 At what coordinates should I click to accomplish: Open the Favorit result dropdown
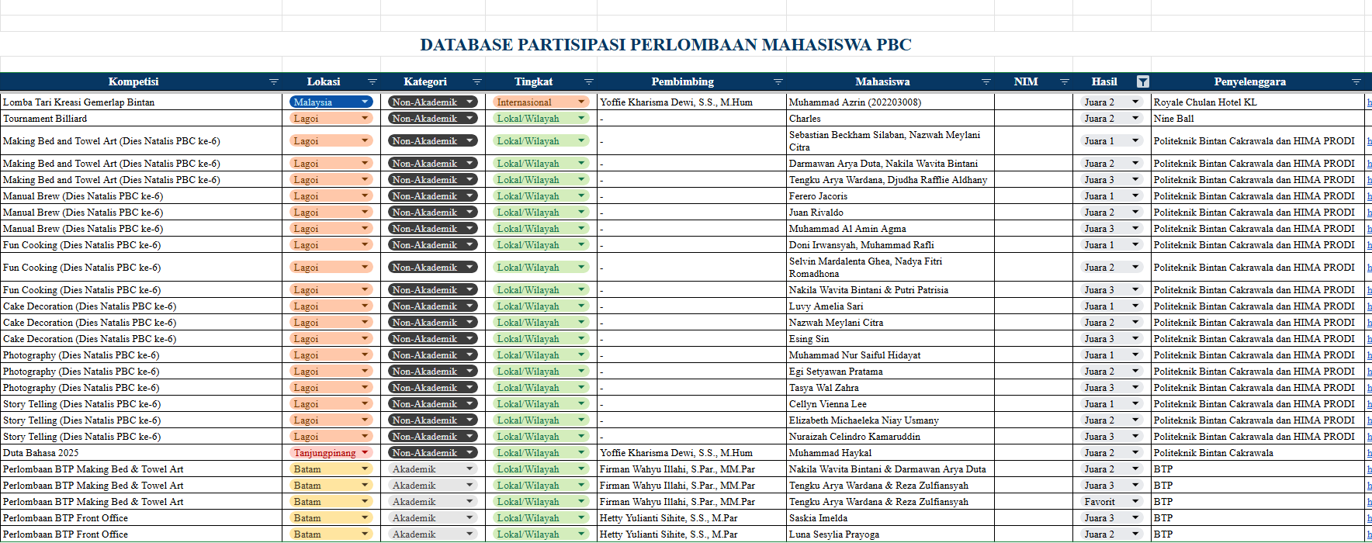pyautogui.click(x=1135, y=502)
